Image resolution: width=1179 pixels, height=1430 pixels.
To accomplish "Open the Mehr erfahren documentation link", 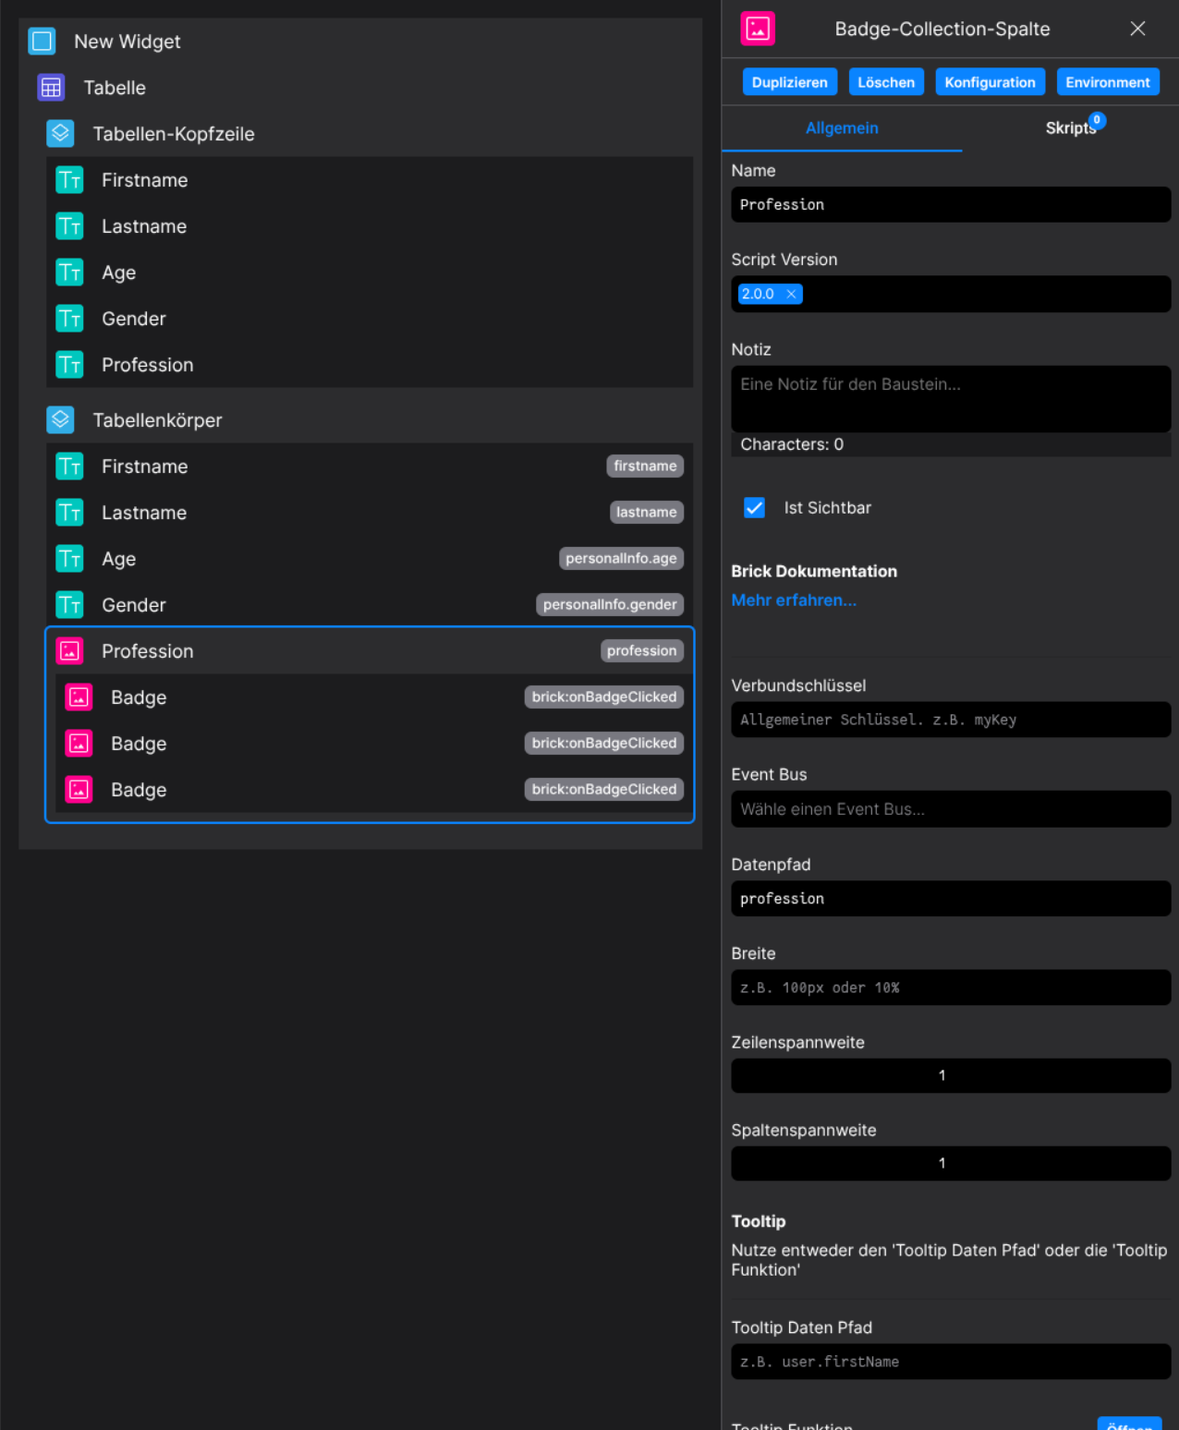I will click(793, 600).
